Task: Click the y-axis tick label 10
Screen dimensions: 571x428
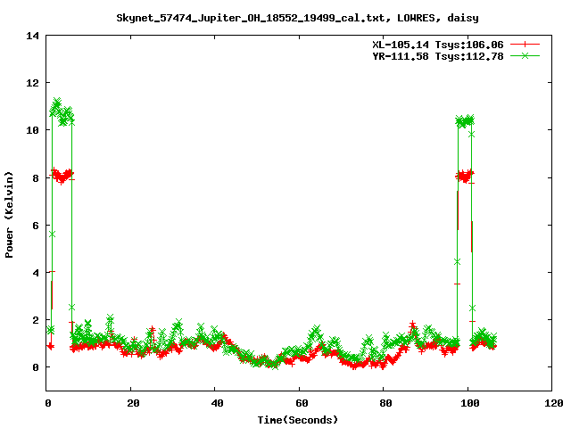Action: click(x=32, y=130)
